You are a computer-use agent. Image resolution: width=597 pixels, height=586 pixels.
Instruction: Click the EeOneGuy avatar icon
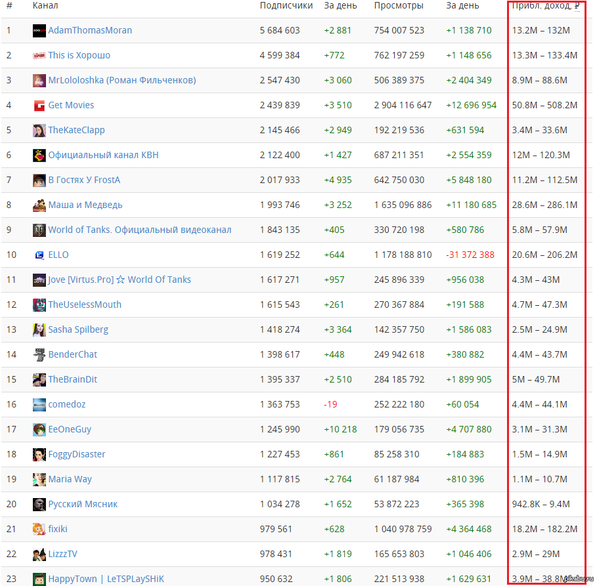[x=39, y=429]
